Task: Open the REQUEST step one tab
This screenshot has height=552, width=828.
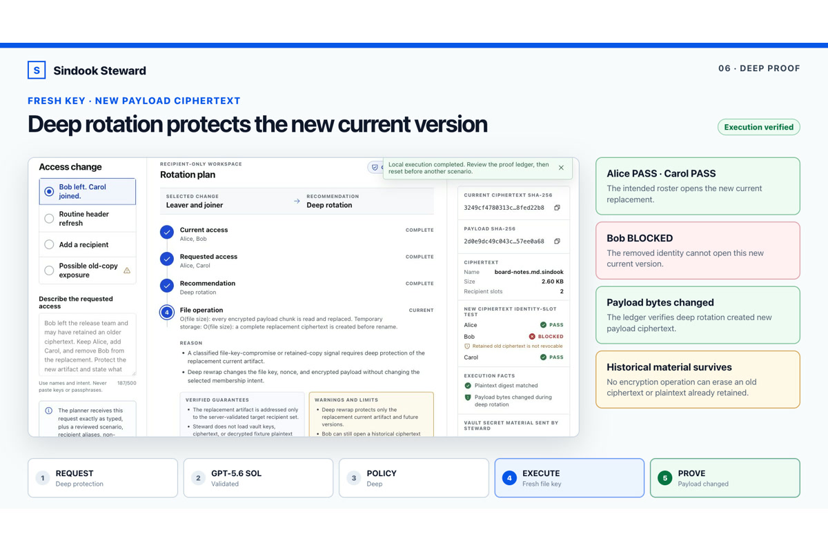Action: [103, 478]
